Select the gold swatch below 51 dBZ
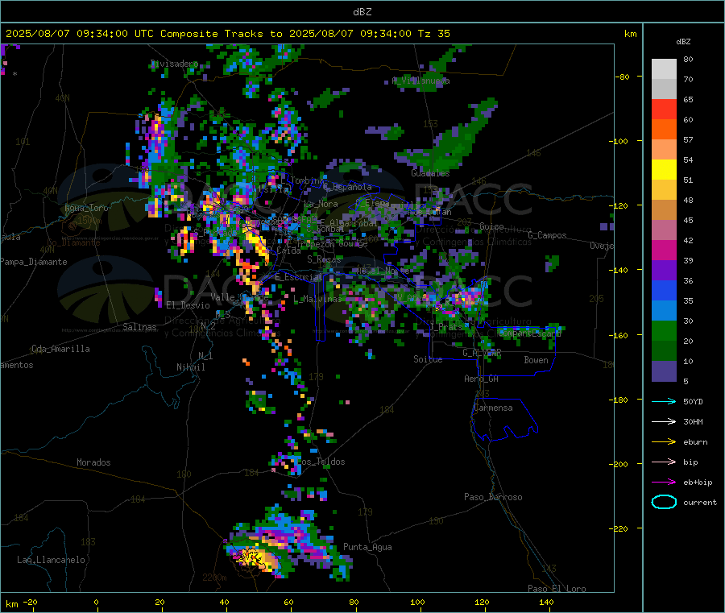Screen dimensions: 725x613 (664, 190)
